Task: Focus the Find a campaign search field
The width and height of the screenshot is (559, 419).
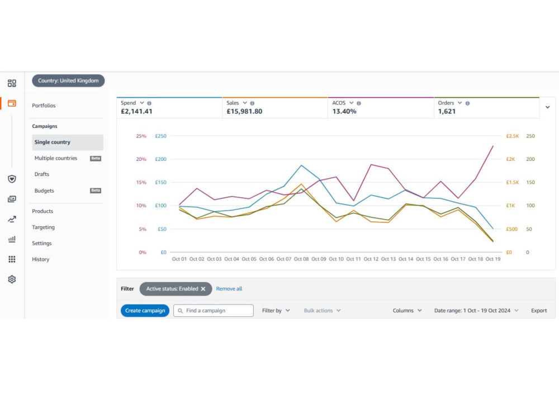Action: point(214,311)
